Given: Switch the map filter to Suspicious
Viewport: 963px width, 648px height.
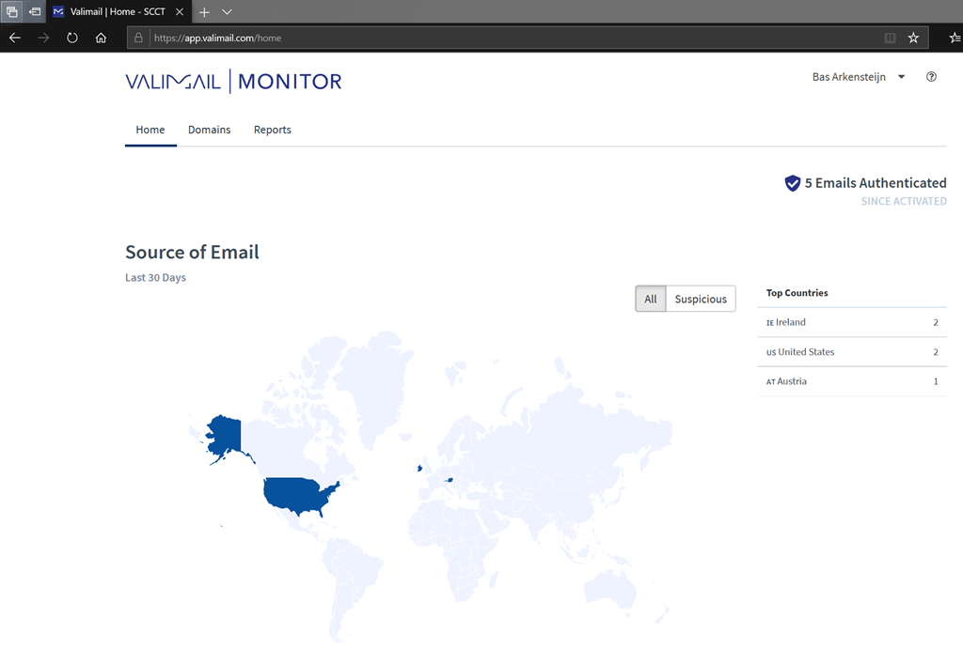Looking at the screenshot, I should pyautogui.click(x=701, y=299).
